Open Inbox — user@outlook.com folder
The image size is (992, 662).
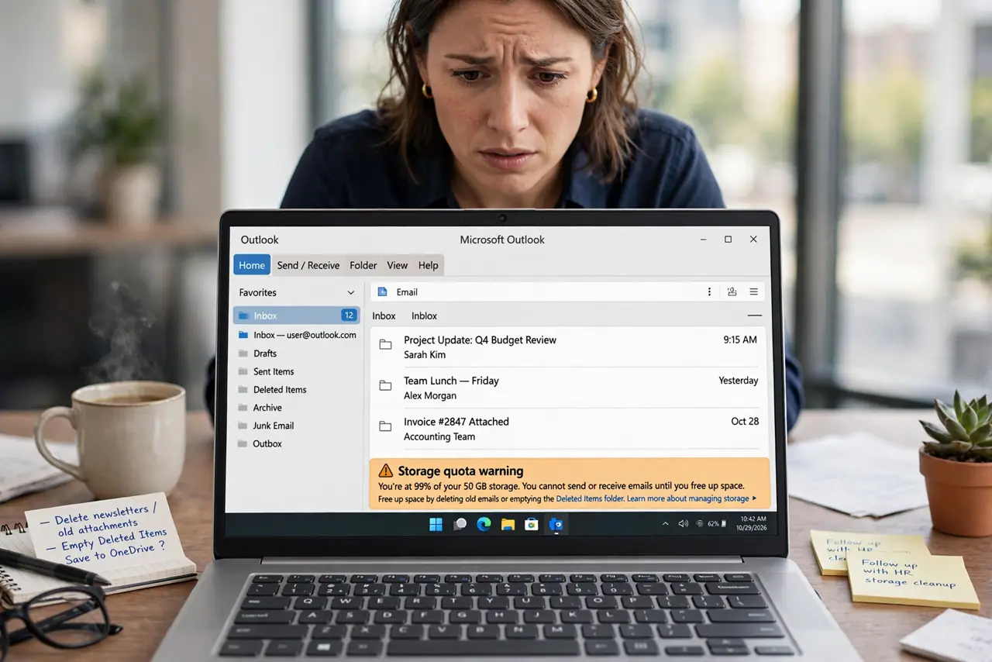click(x=297, y=335)
